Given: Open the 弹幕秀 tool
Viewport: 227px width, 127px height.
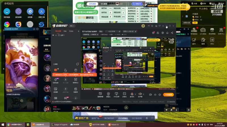Looking at the screenshot, I should [x=75, y=90].
